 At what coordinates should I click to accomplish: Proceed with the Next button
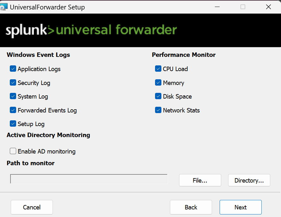pos(240,207)
